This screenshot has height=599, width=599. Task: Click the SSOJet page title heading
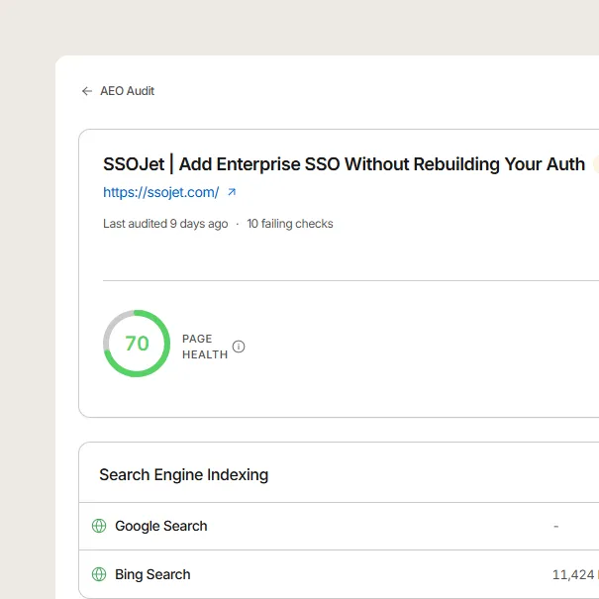pos(344,164)
